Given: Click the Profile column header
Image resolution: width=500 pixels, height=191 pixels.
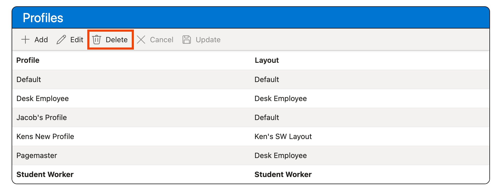Looking at the screenshot, I should pos(28,60).
